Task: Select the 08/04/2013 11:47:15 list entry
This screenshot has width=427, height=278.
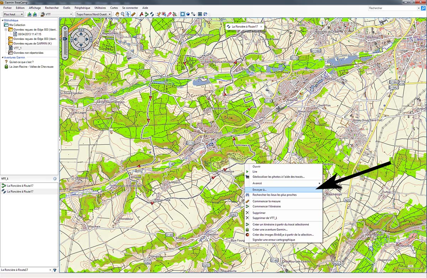Action: [x=30, y=34]
